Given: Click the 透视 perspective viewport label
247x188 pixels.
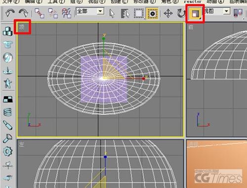Looking at the screenshot, I should click(x=193, y=144).
